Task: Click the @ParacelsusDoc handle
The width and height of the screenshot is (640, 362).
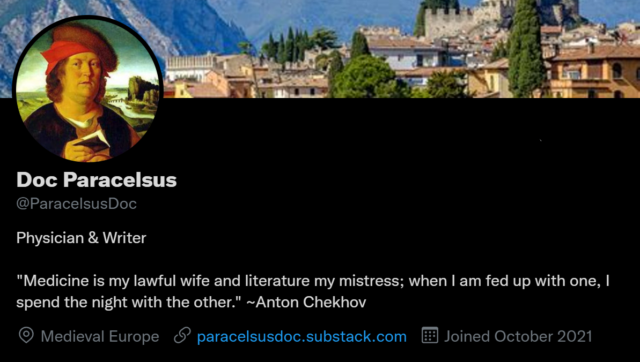Action: (76, 203)
